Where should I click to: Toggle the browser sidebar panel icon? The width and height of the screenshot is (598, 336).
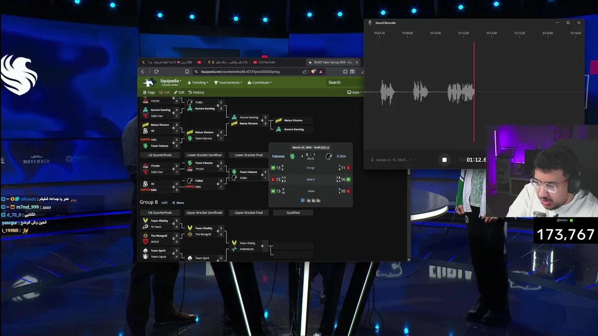click(352, 71)
